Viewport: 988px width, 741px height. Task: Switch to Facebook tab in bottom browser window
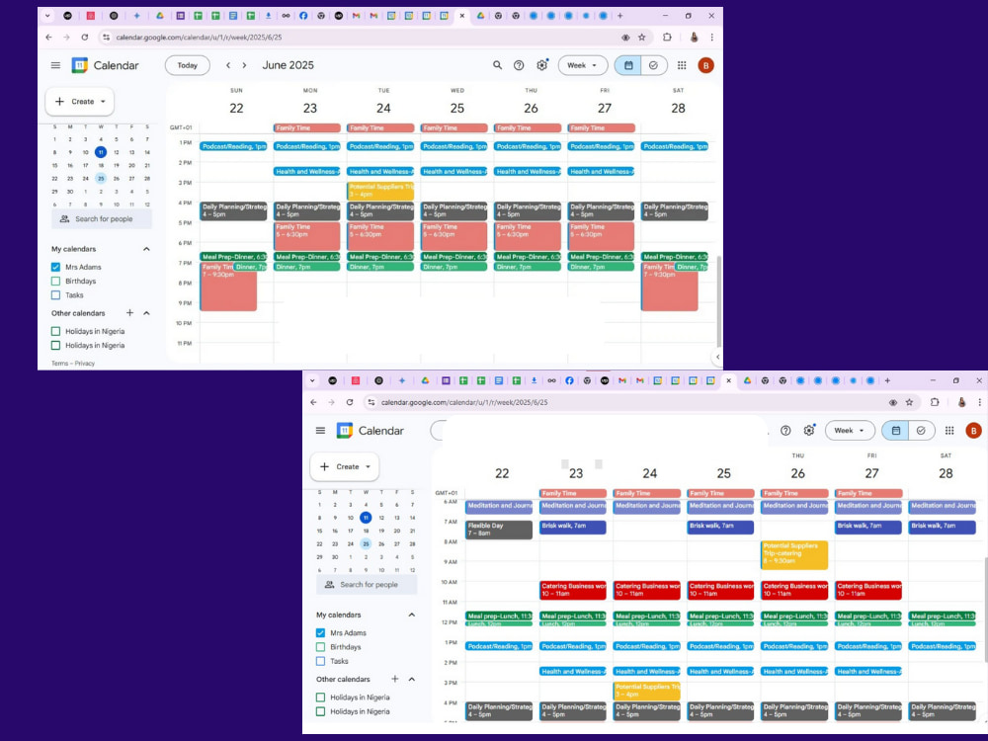(569, 380)
